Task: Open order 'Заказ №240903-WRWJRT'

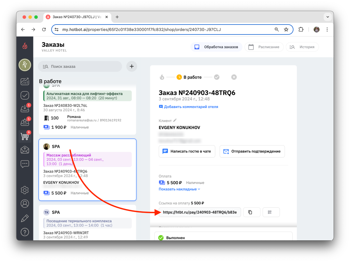Action: click(66, 233)
